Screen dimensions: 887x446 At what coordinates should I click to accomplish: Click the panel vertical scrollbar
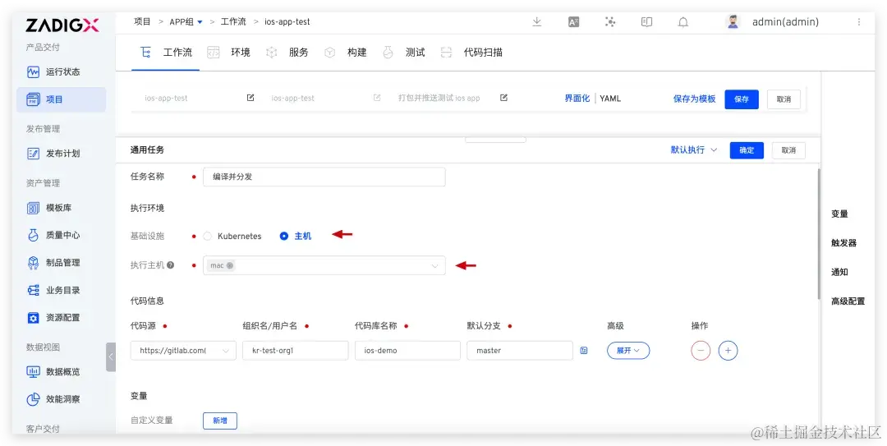point(818,232)
